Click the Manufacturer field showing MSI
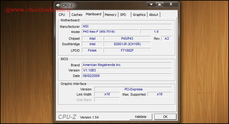Viewport: 229px width, 124px height. pyautogui.click(x=126, y=27)
